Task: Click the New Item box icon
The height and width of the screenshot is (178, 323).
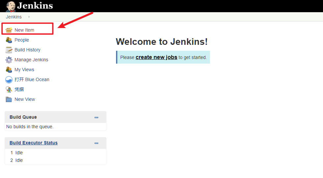Action: click(x=9, y=30)
